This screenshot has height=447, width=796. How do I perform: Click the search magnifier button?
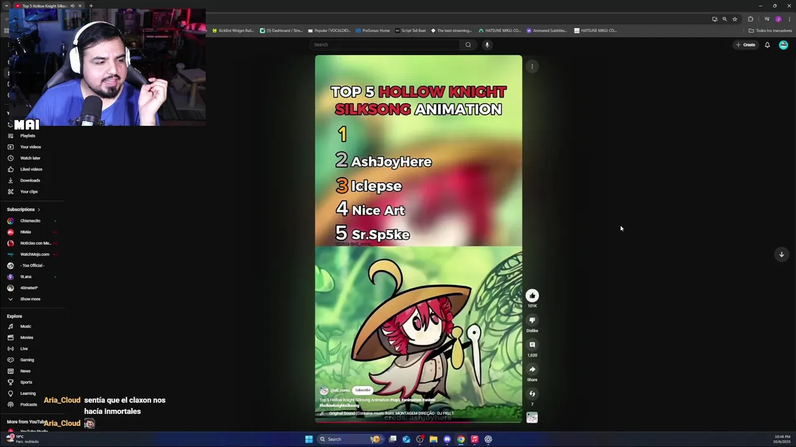pos(468,45)
